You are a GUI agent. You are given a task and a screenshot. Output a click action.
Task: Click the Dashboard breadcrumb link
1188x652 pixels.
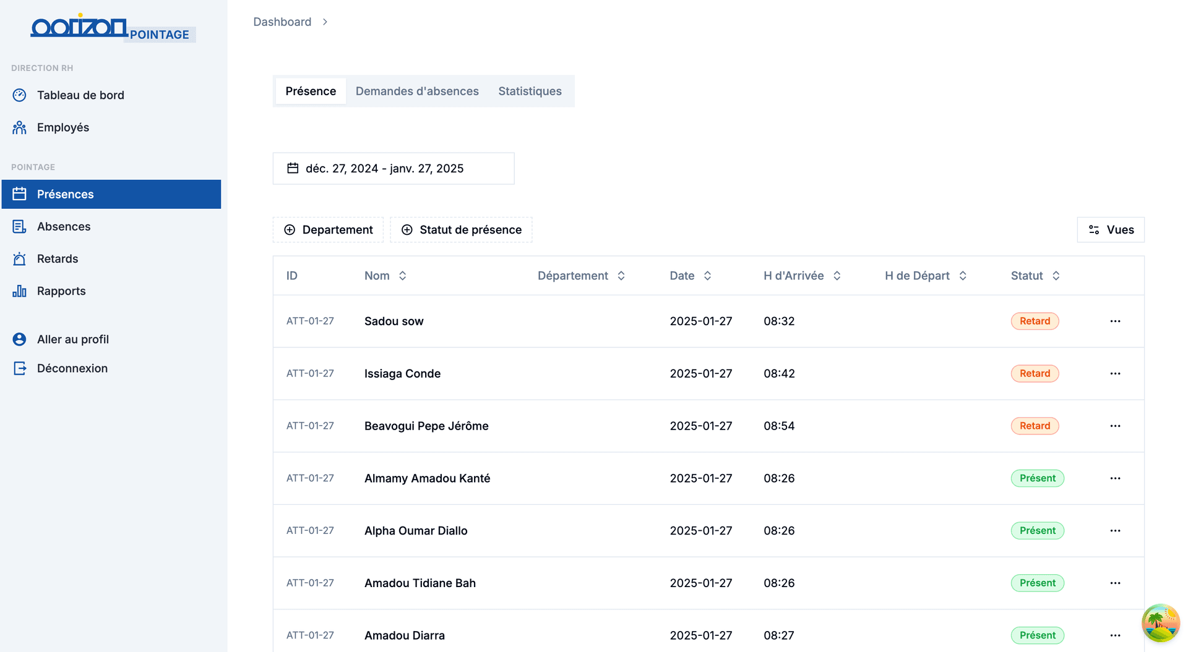pyautogui.click(x=282, y=22)
